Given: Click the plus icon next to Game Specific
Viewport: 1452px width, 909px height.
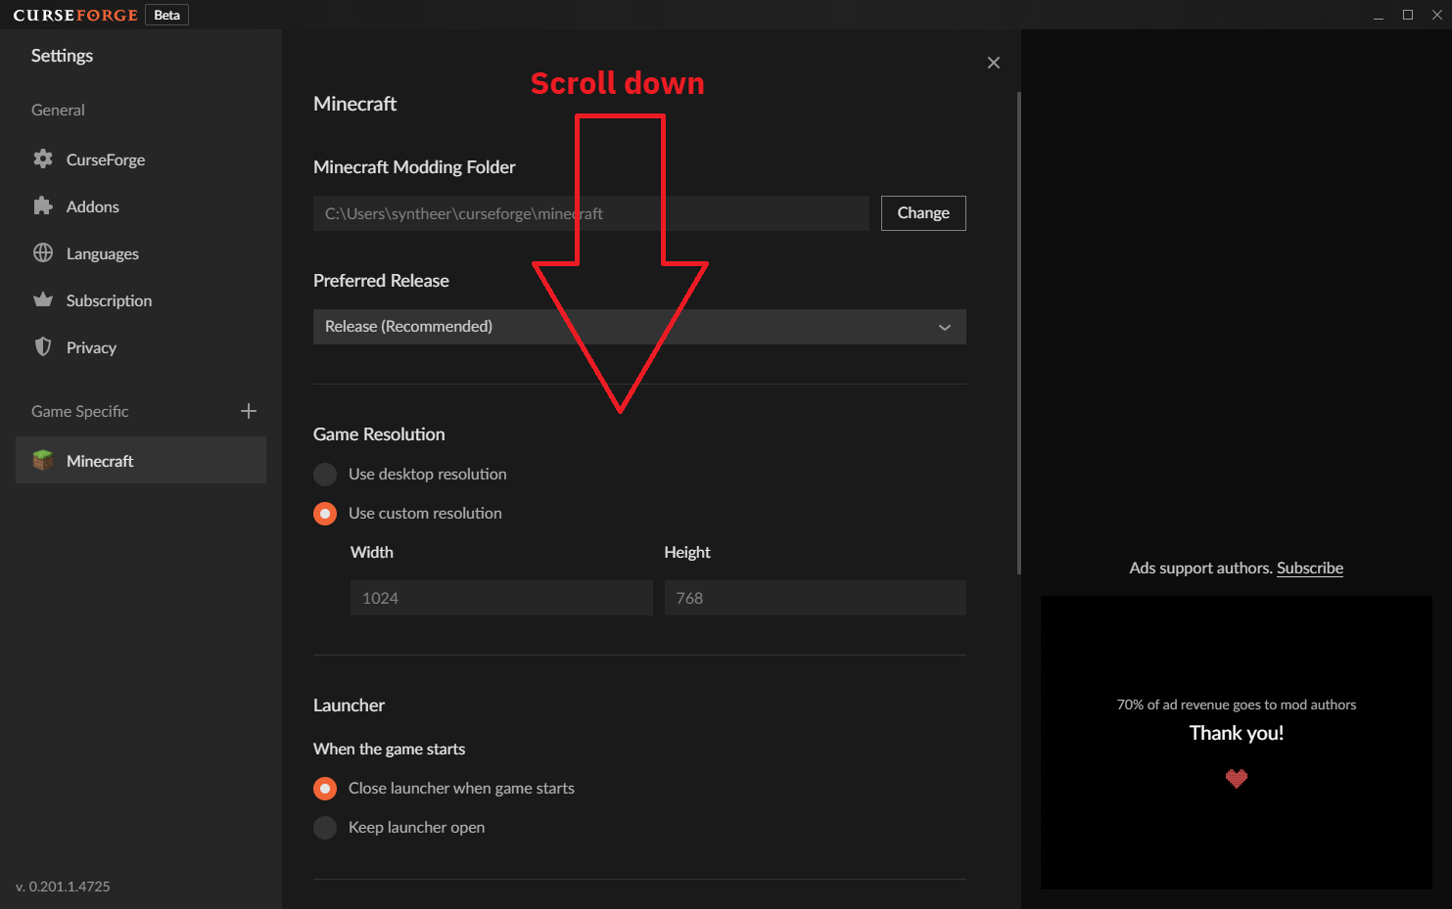Looking at the screenshot, I should [249, 411].
